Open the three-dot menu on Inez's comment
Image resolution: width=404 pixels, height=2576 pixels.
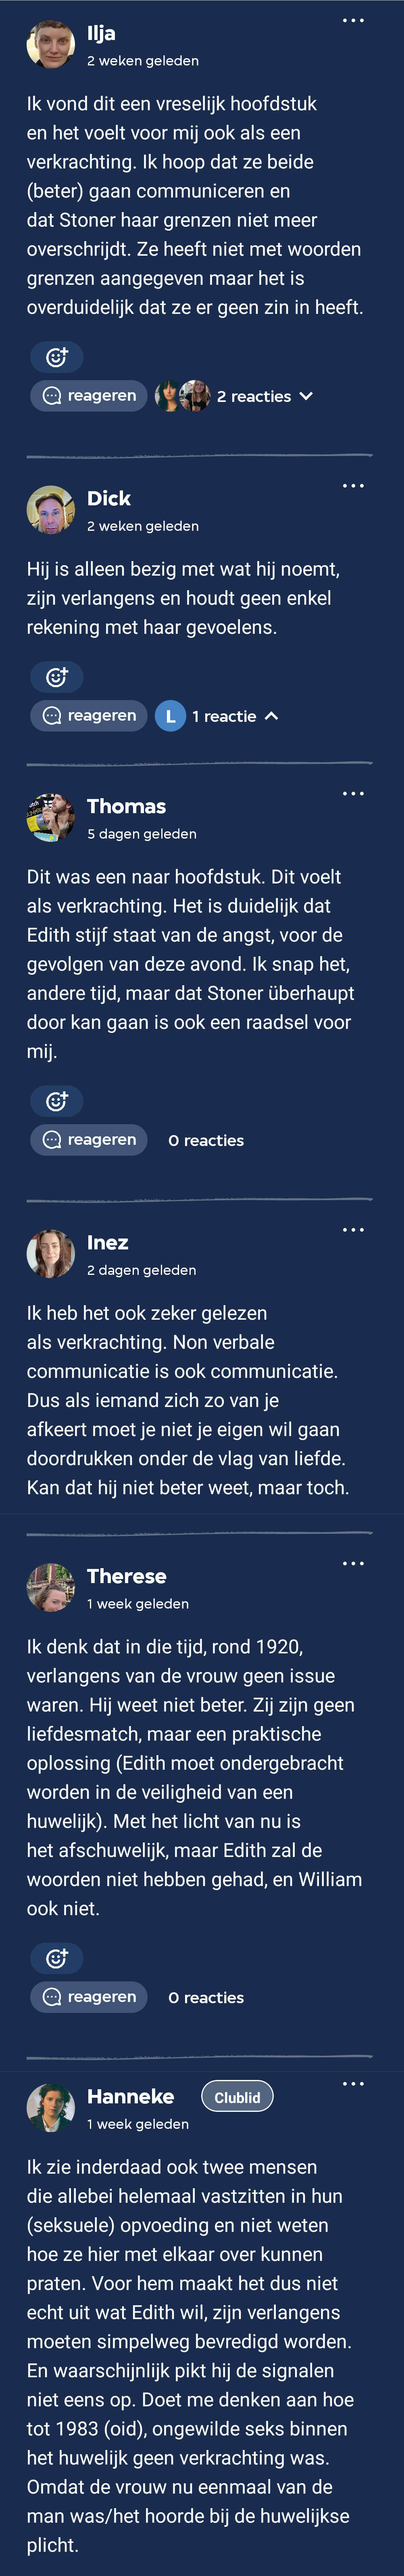(x=353, y=1230)
